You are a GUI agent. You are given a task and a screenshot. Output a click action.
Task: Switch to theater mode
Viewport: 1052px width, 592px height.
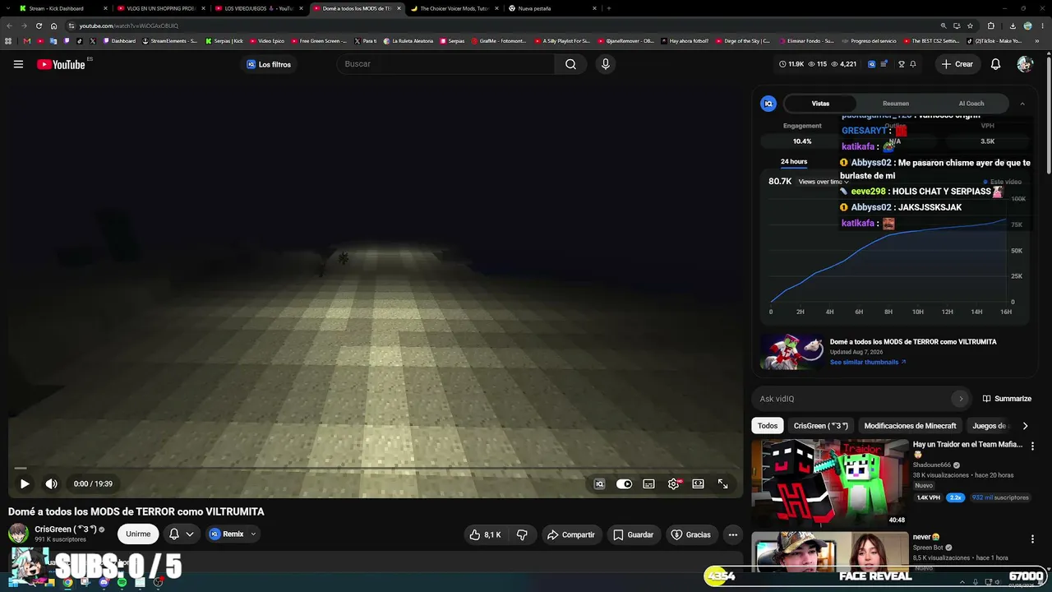[698, 484]
